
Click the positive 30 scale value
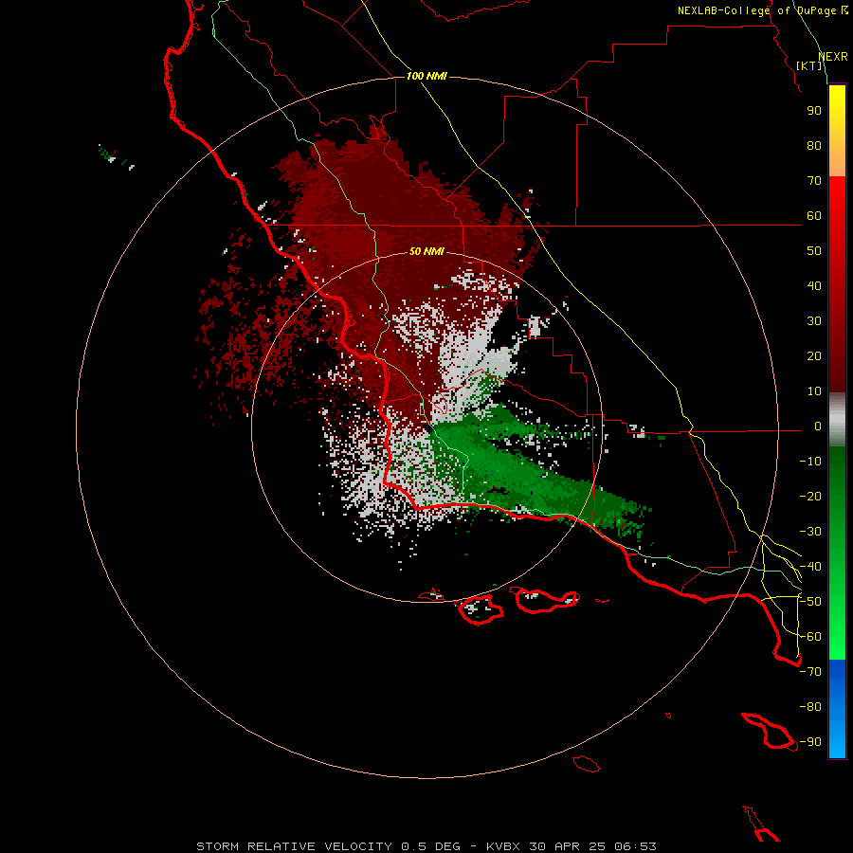(x=814, y=321)
